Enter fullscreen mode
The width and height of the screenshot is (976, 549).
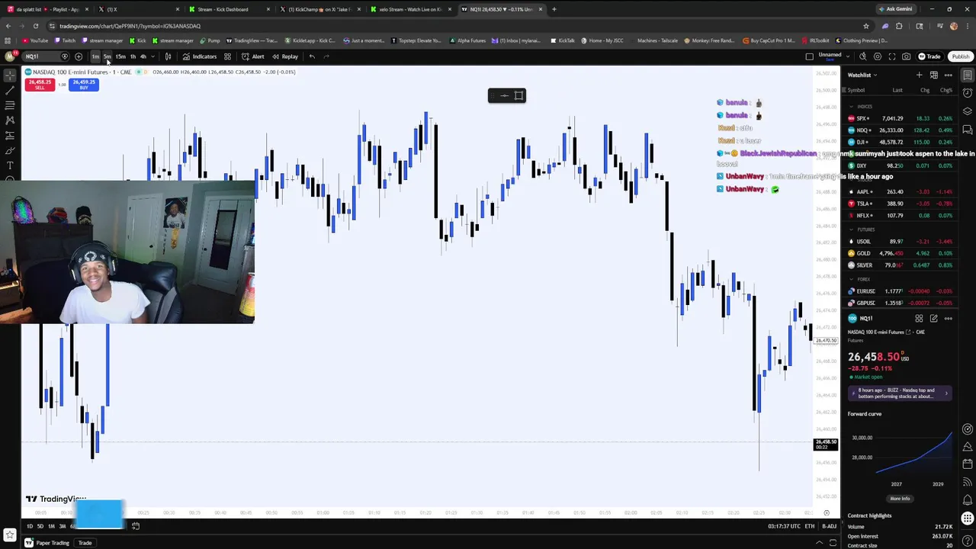[x=892, y=56]
